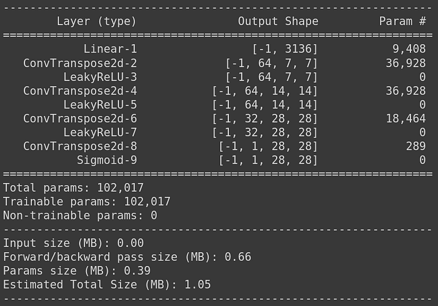Select the 9,408 parameter count
The height and width of the screenshot is (306, 438).
pos(409,50)
